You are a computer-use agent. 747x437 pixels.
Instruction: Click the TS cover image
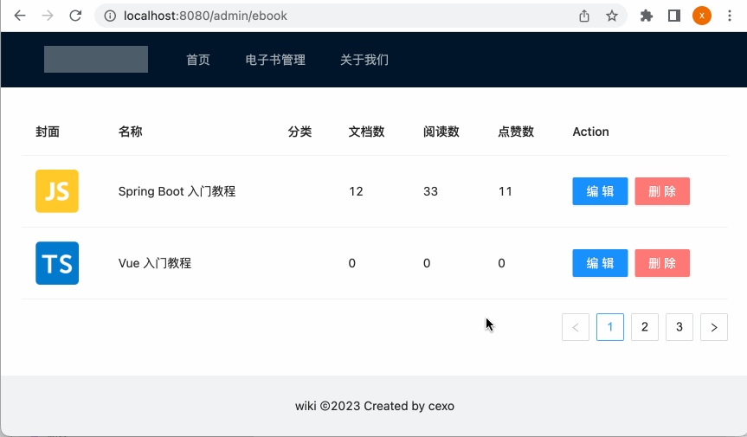(x=57, y=263)
